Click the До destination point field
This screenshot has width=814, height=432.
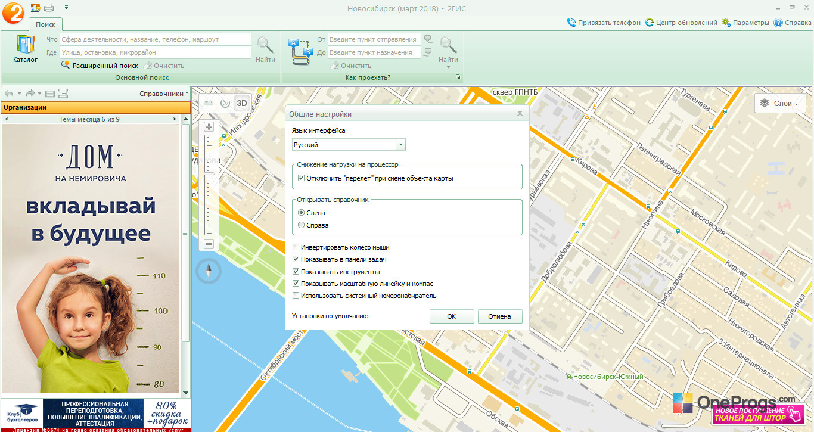[x=374, y=52]
